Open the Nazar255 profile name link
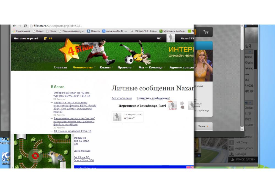Viewport: 275px width, 193px height. (x=187, y=38)
